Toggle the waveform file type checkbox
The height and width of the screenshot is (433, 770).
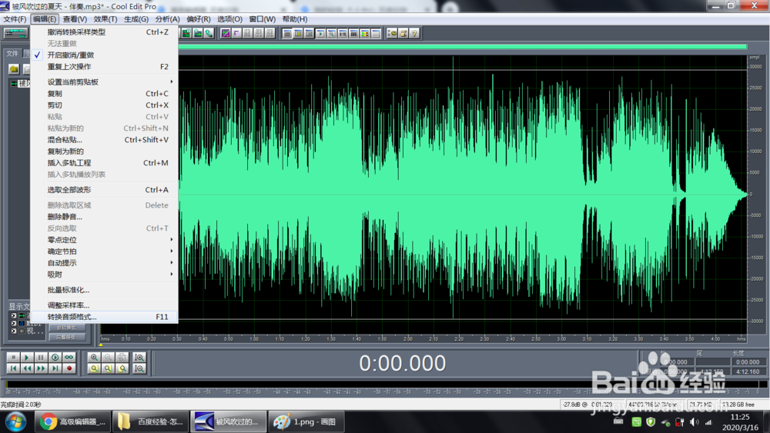click(14, 316)
